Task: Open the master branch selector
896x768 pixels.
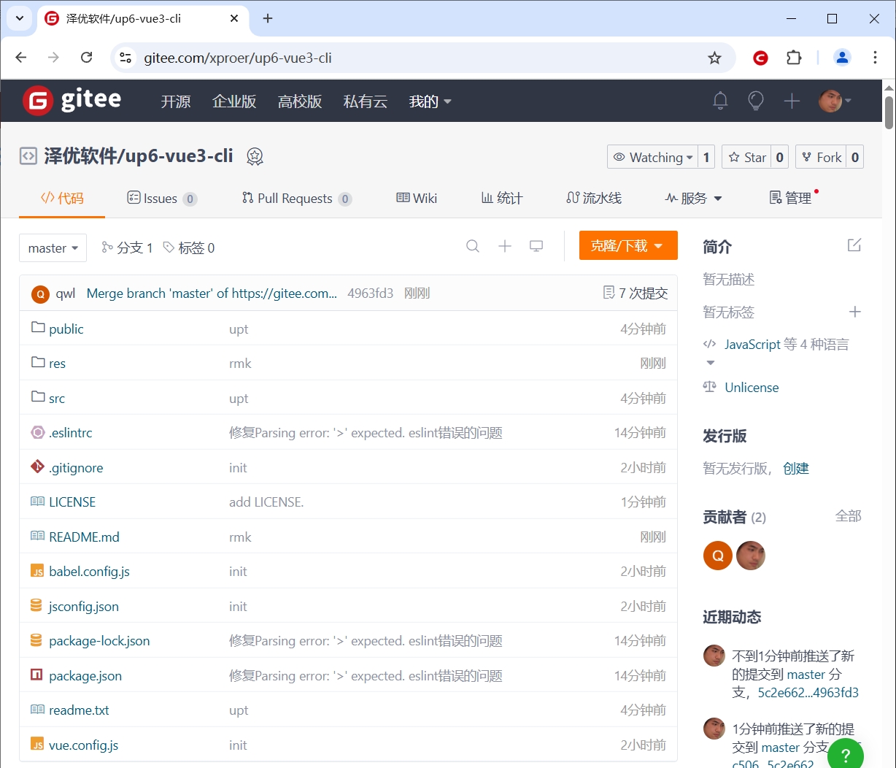Action: (53, 248)
